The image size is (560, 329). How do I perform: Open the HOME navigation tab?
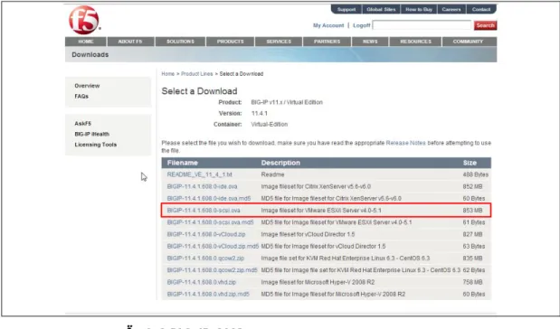point(86,42)
